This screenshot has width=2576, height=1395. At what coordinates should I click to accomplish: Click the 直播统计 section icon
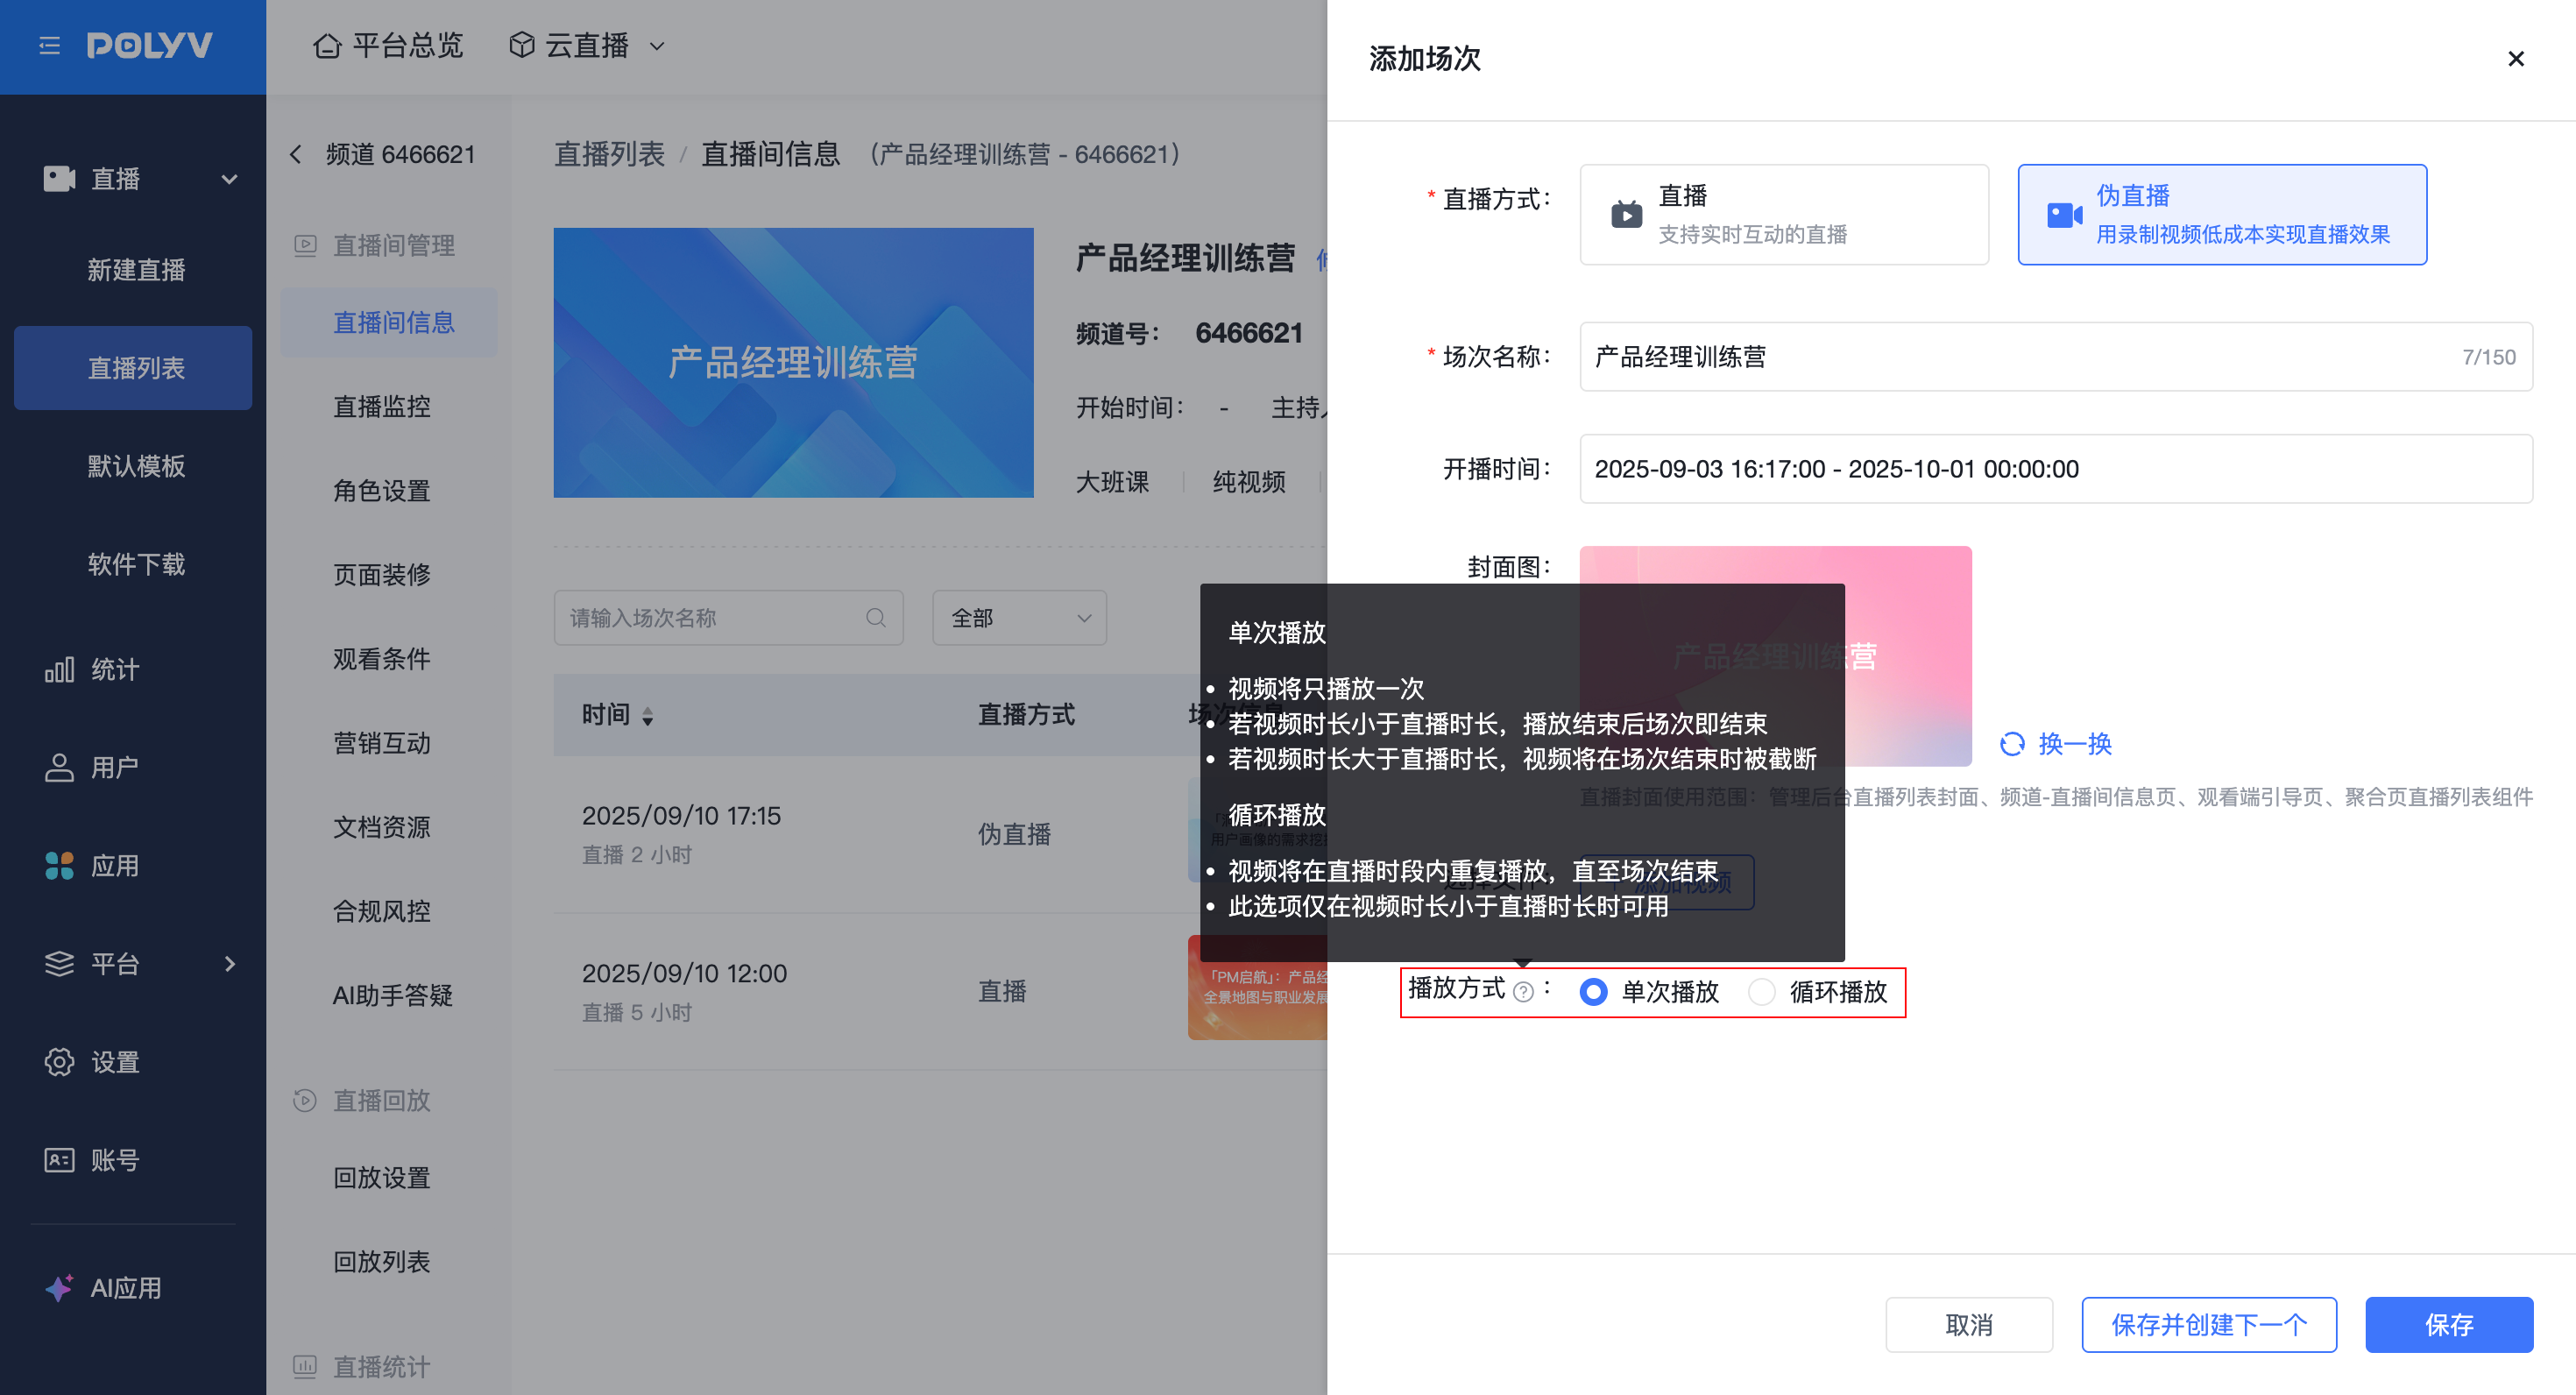(x=305, y=1366)
